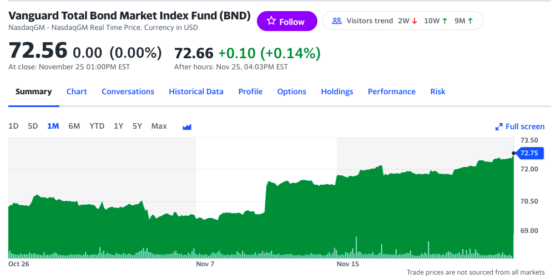Click the 72.75 current price marker
Viewport: 551px width, 279px height.
point(529,153)
